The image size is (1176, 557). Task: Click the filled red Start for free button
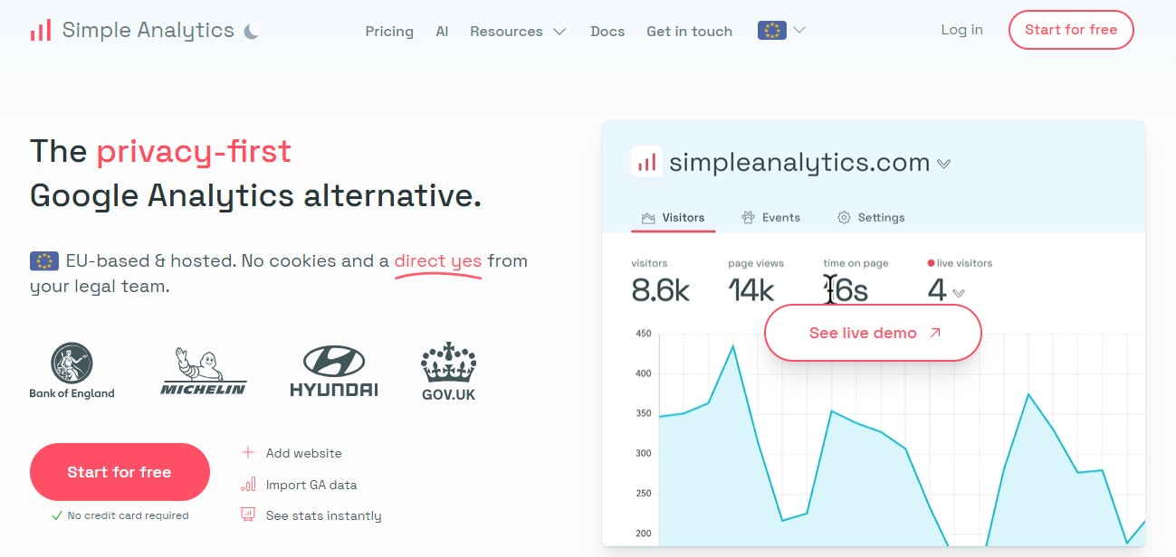[120, 472]
